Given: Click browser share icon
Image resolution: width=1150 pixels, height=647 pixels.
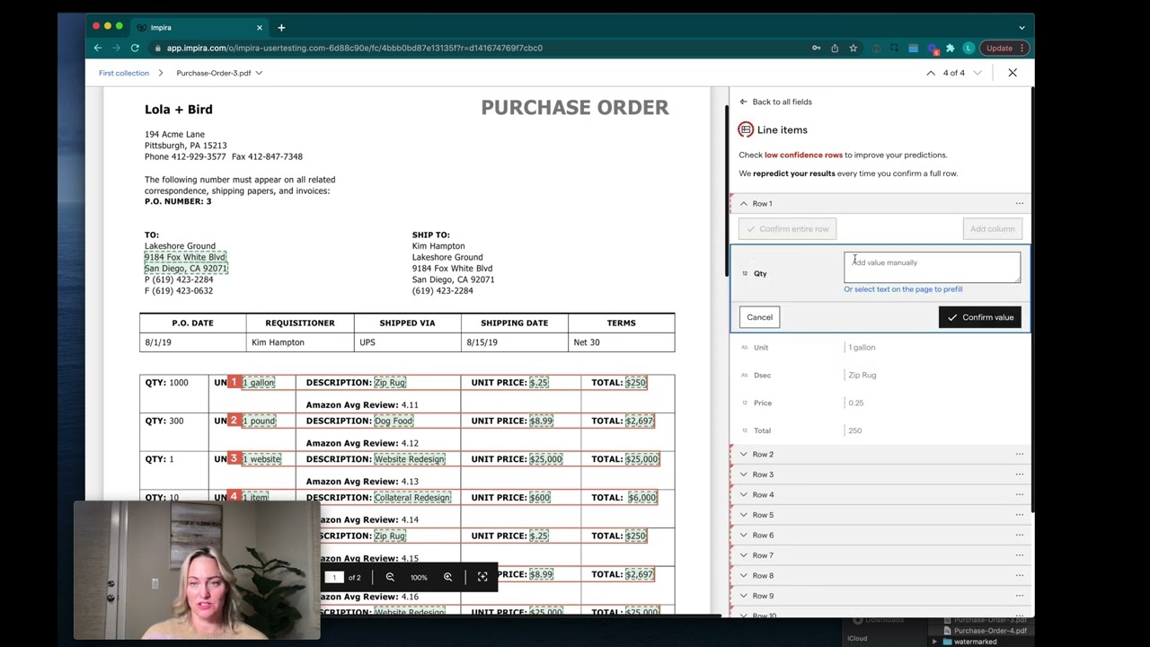Looking at the screenshot, I should (x=835, y=48).
